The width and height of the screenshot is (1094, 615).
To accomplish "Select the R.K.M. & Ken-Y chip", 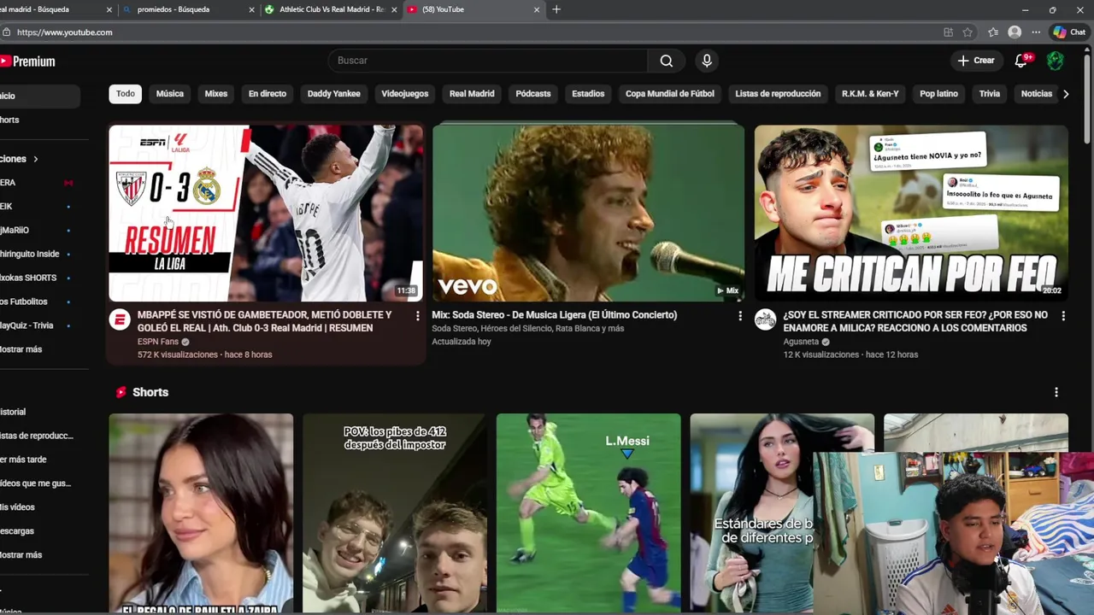I will pos(870,94).
